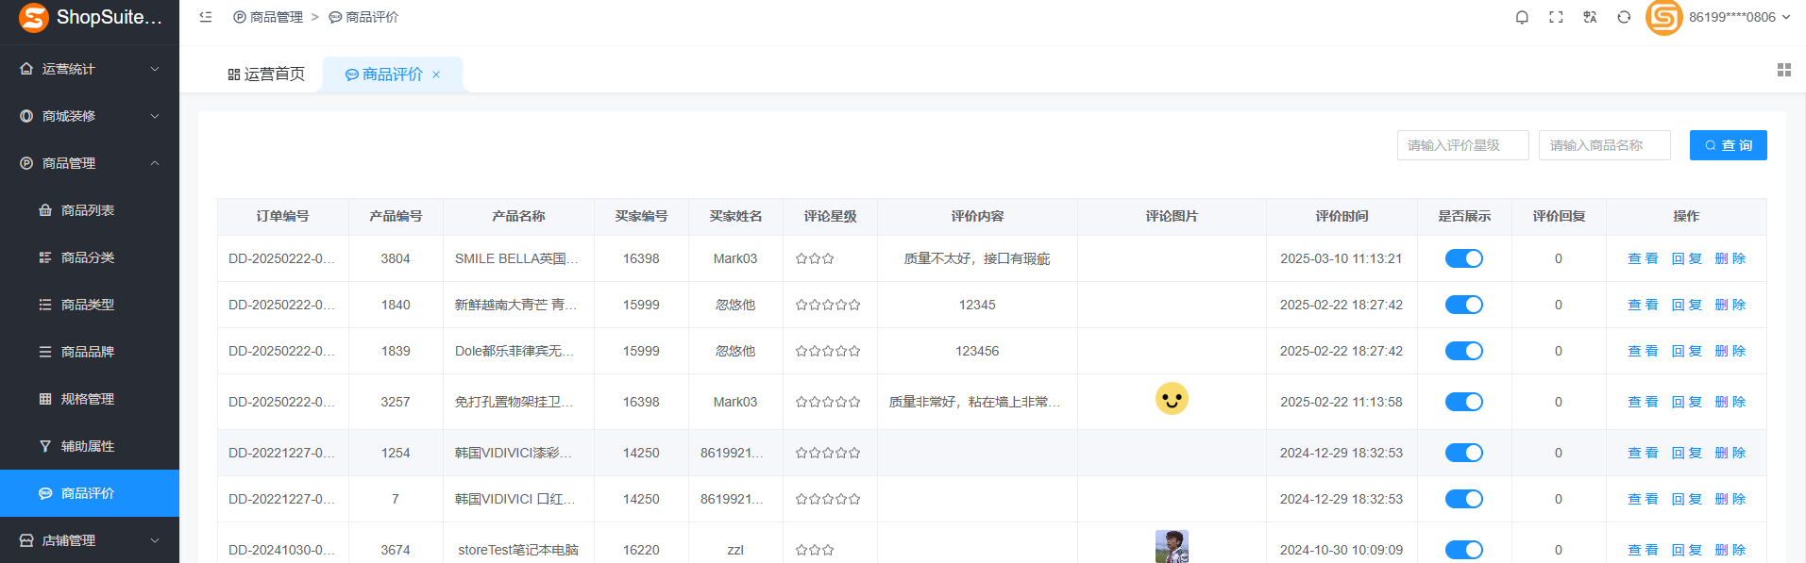
Task: Open the language translation icon
Action: [1590, 17]
